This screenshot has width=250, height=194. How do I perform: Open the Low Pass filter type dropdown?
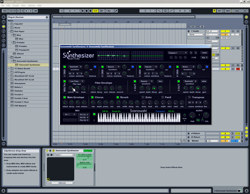(77, 81)
